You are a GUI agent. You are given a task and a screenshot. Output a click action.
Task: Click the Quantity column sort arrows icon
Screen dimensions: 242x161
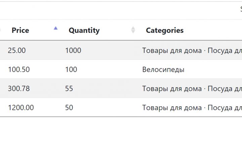[133, 30]
